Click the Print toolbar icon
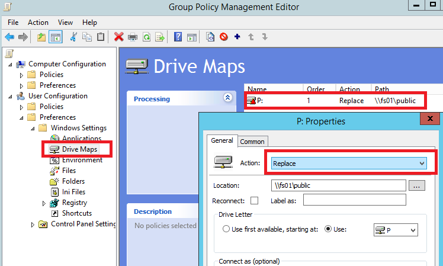The width and height of the screenshot is (443, 266). [x=133, y=37]
